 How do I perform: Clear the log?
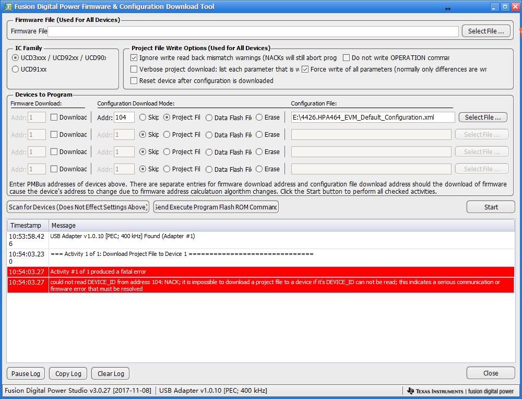[111, 373]
